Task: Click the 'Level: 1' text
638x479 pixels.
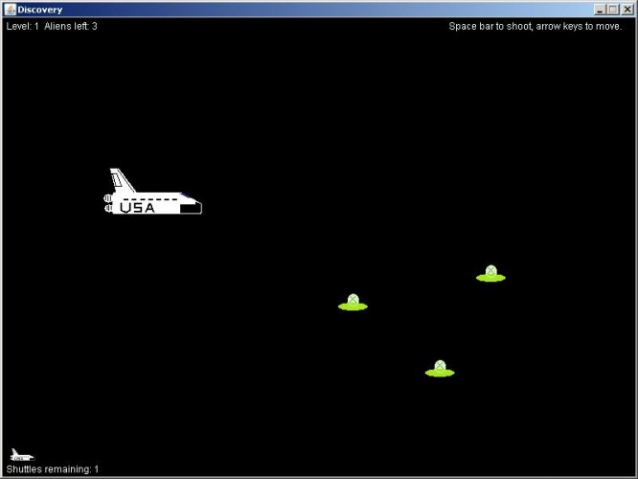Action: 22,27
